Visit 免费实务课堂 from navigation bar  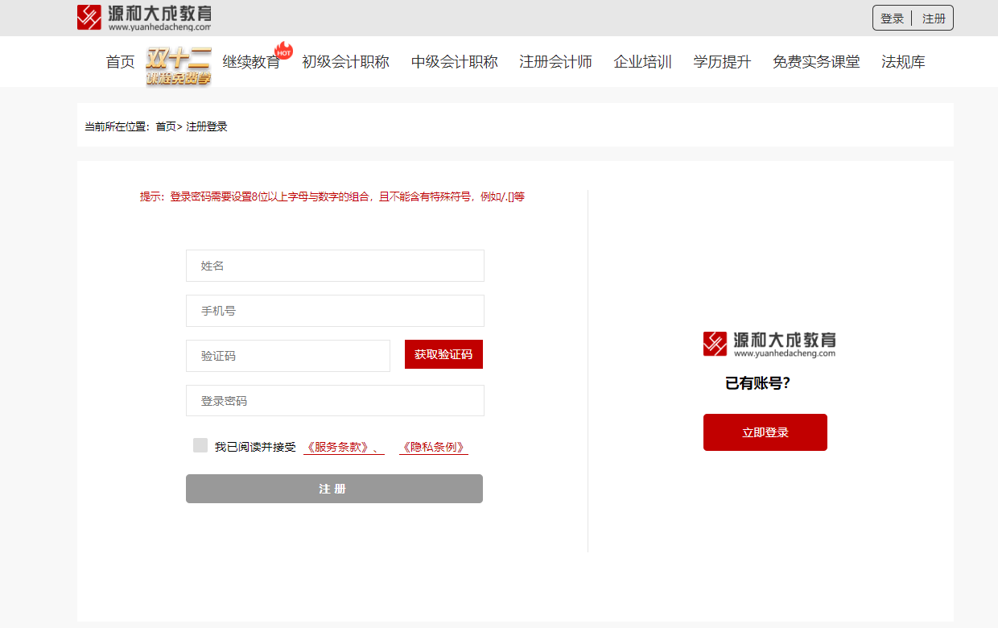point(816,62)
